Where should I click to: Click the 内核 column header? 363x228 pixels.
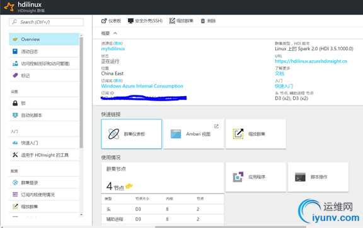(170, 198)
